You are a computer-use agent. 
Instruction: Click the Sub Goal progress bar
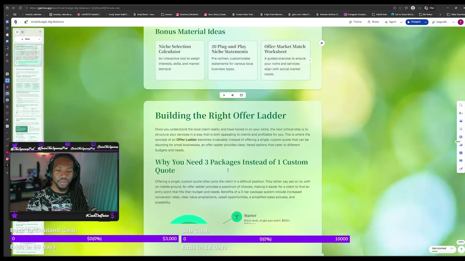pos(266,239)
